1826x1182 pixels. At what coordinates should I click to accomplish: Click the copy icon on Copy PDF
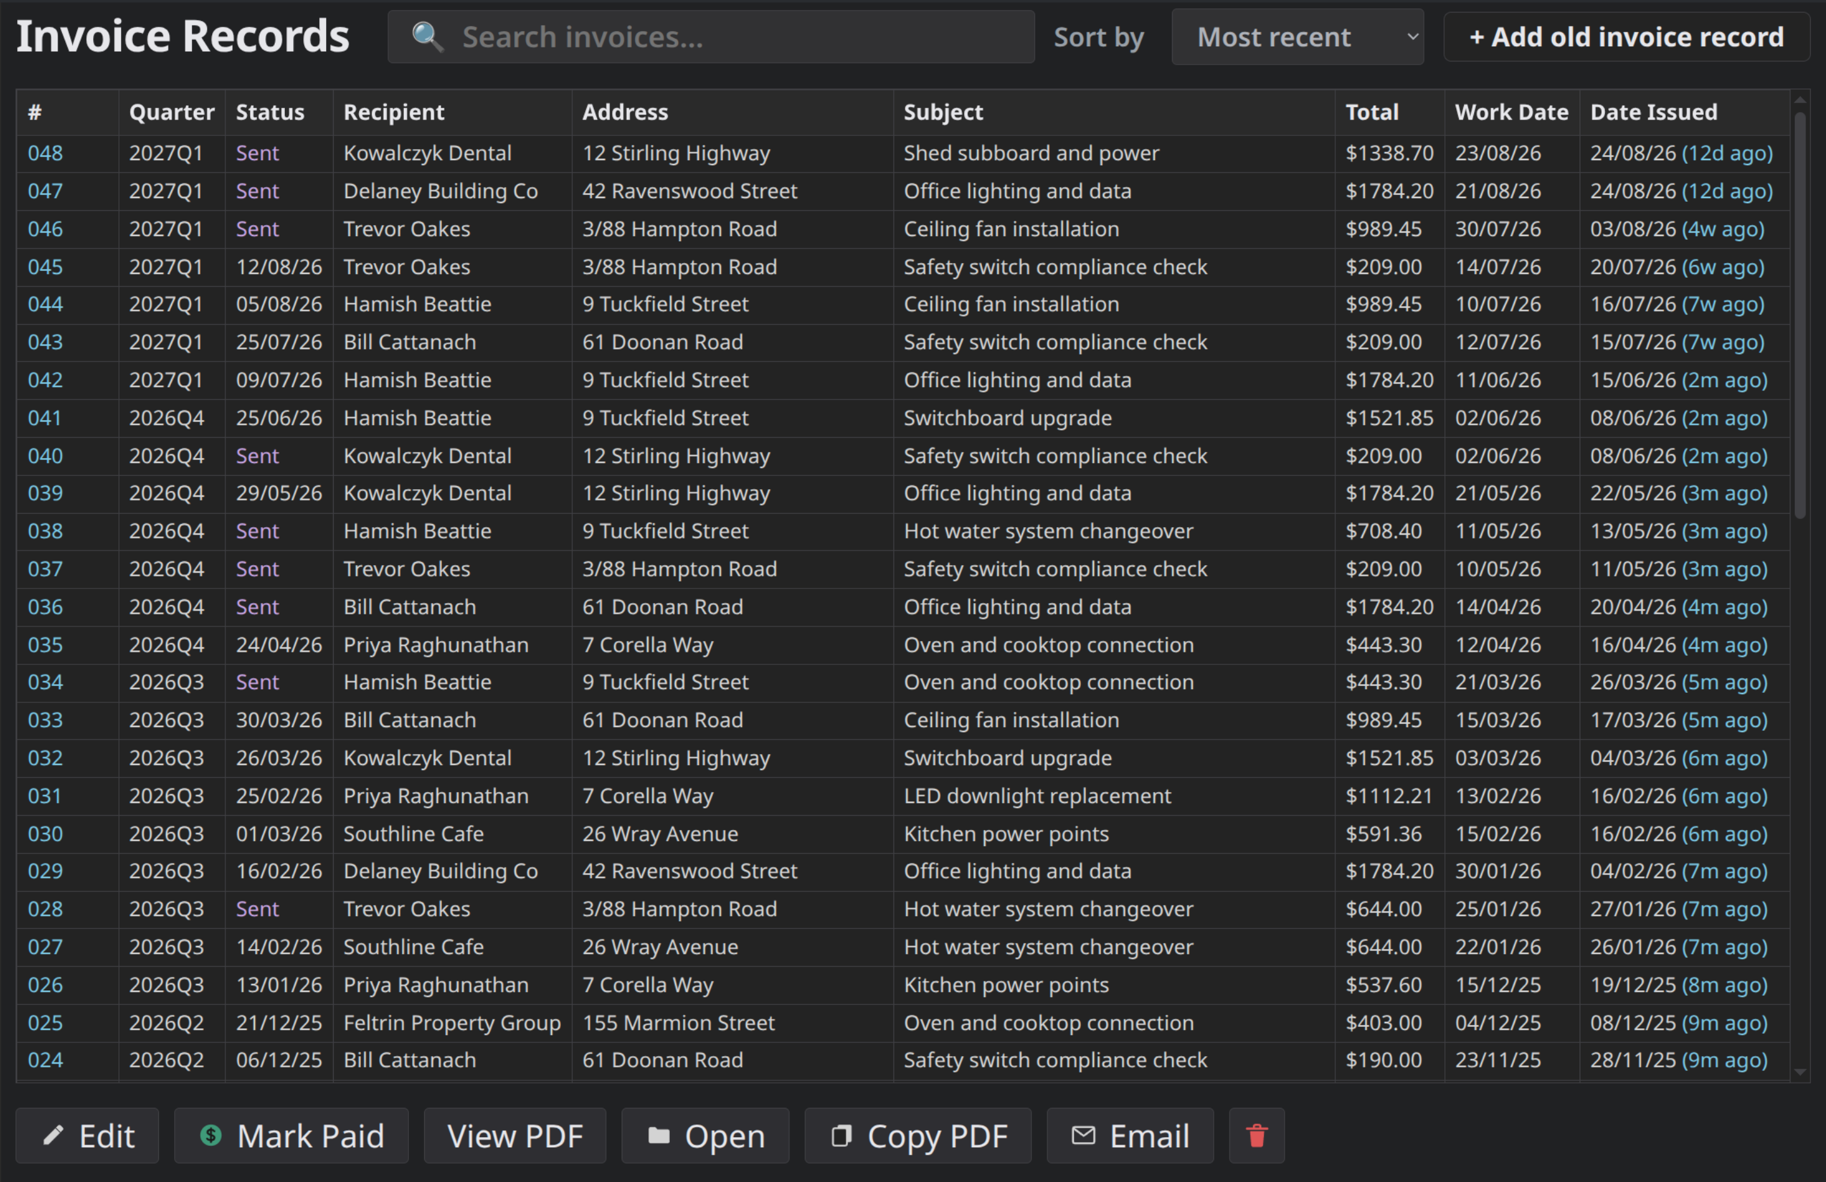pos(841,1135)
